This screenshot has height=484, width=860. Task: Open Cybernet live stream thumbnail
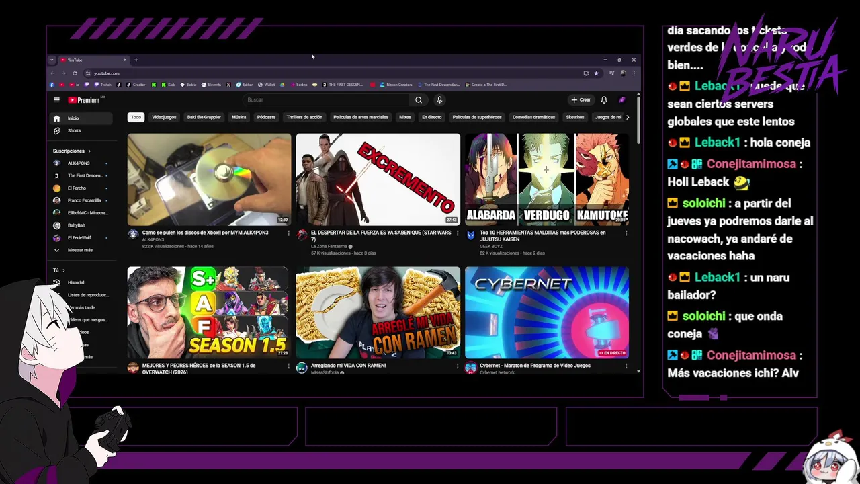pos(547,313)
